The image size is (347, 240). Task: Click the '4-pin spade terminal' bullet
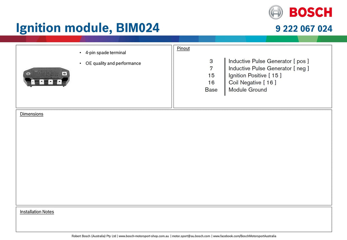106,52
